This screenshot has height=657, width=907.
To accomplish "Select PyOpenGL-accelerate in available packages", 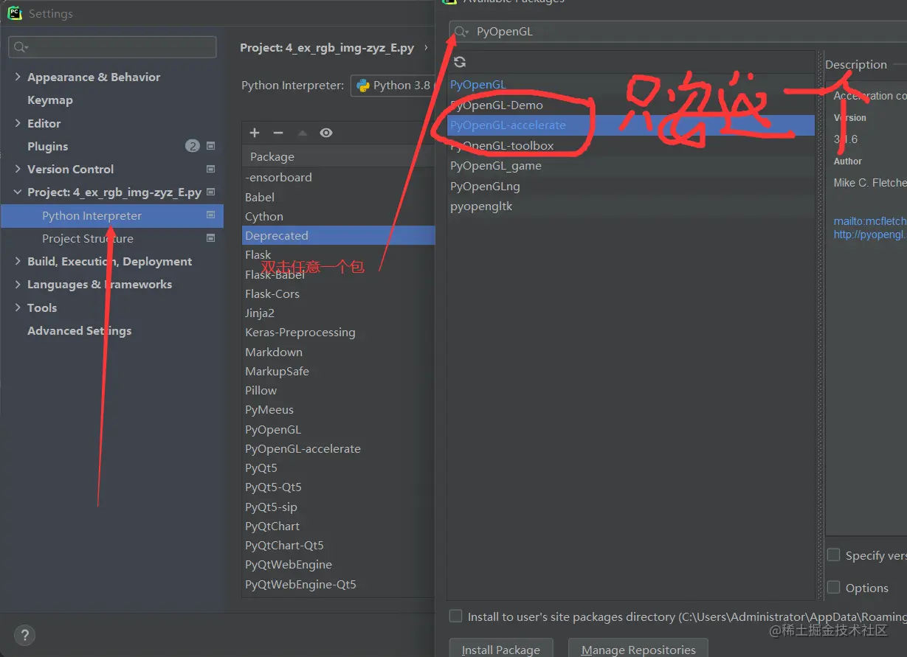I will pos(631,125).
